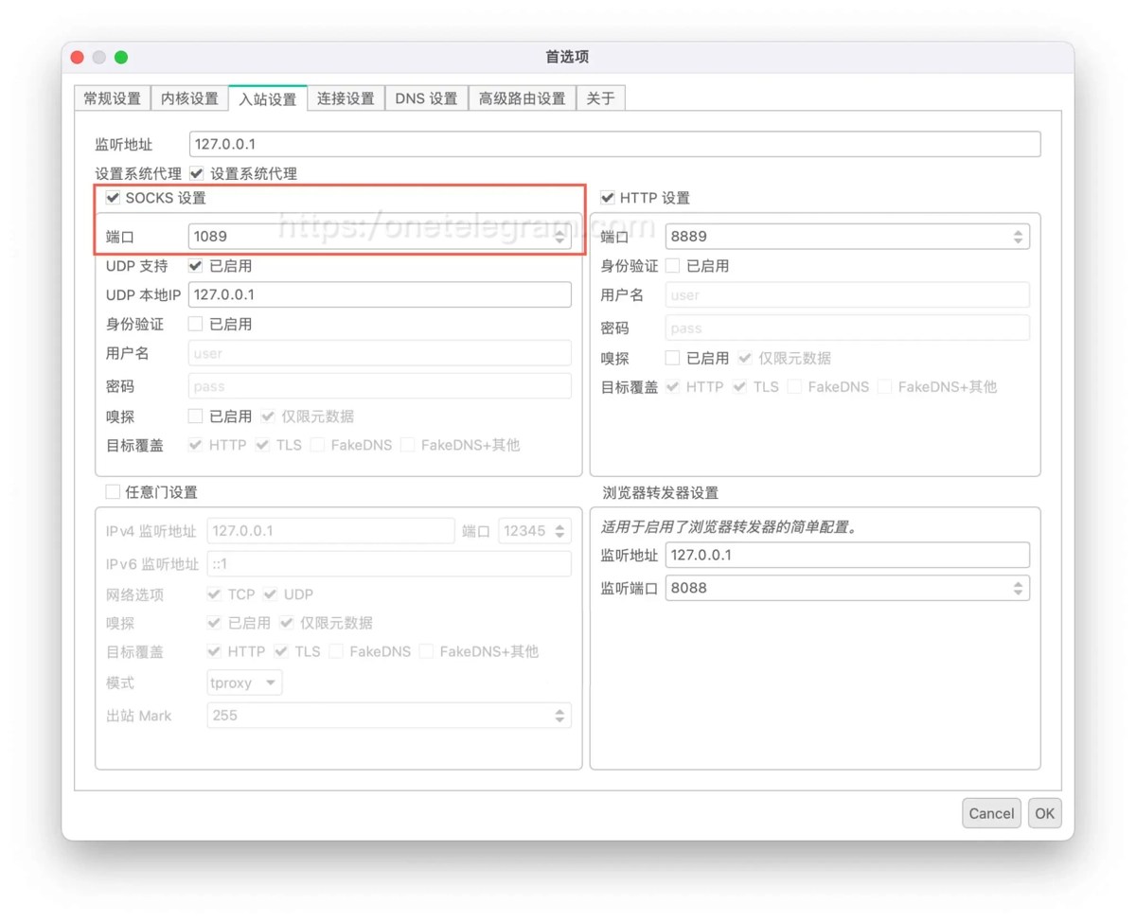Open the DNS 设置 tab
This screenshot has height=922, width=1136.
426,98
